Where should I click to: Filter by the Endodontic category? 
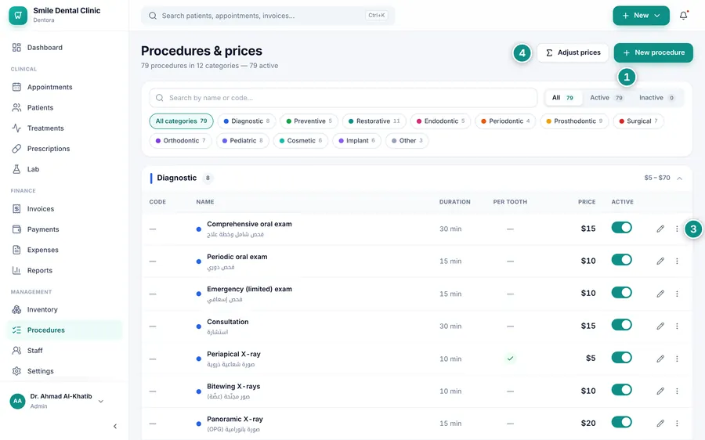440,121
